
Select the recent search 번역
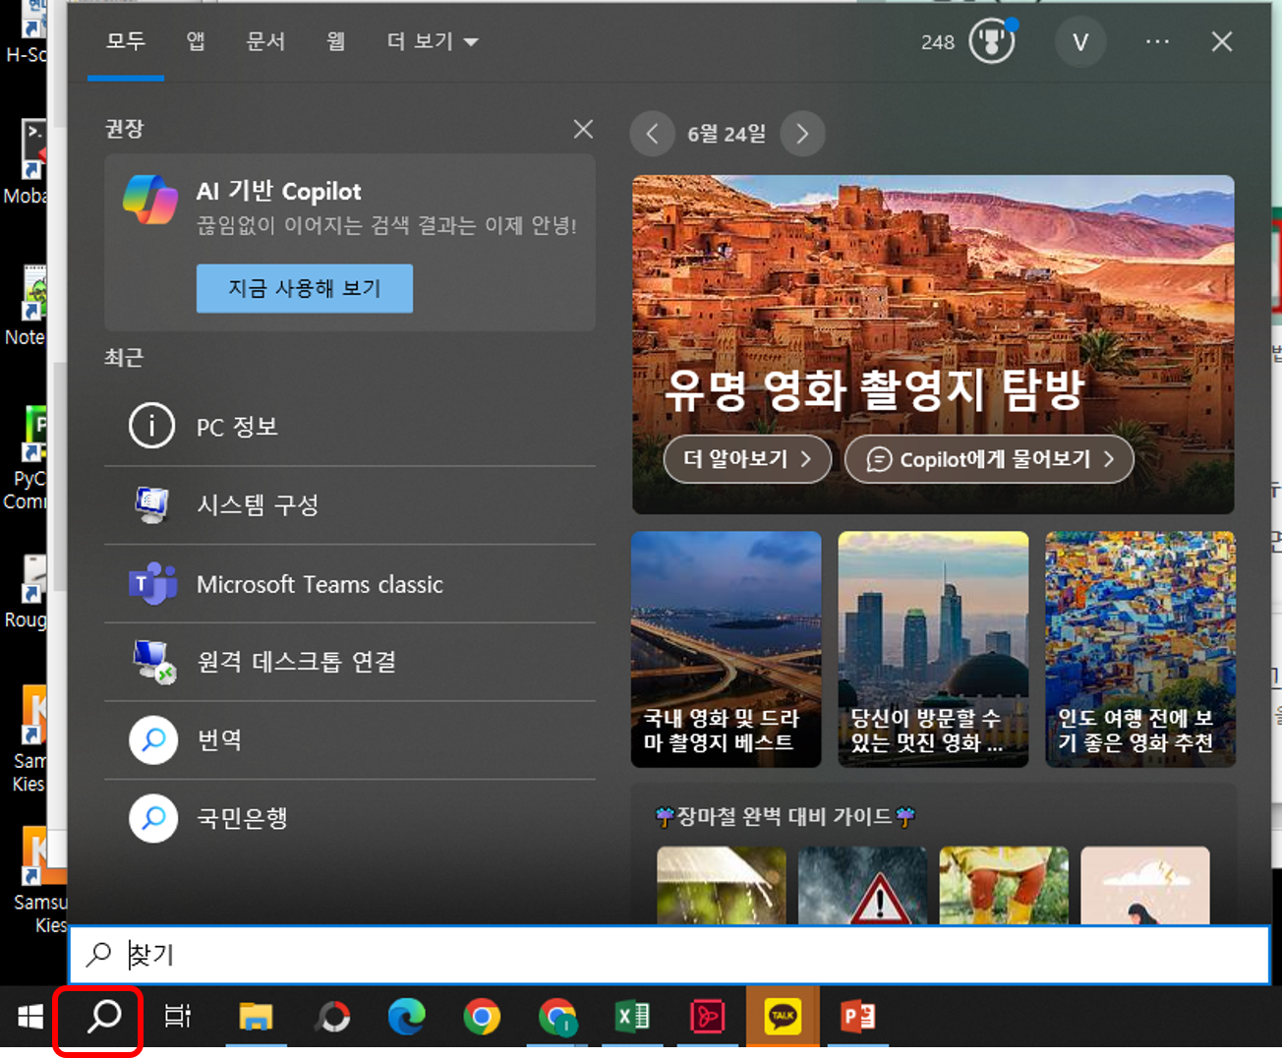pos(350,739)
